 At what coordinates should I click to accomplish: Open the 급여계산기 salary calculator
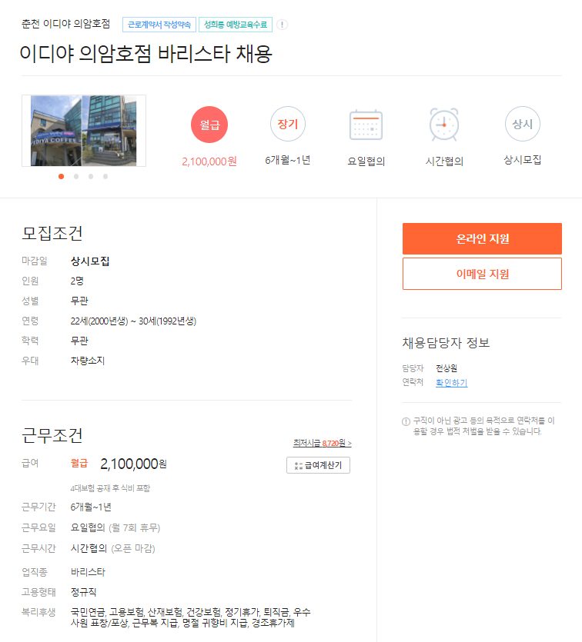point(318,465)
